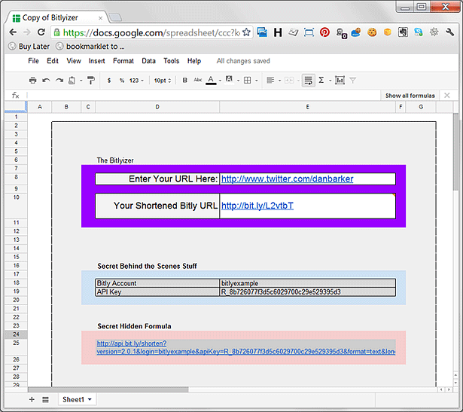
Task: Click the Buy Later bookmark
Action: [x=29, y=47]
